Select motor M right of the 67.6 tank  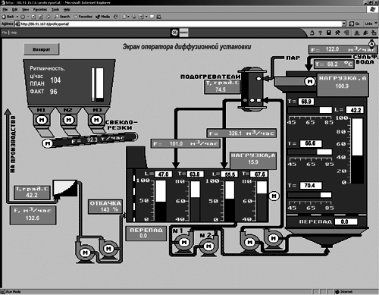point(274,196)
